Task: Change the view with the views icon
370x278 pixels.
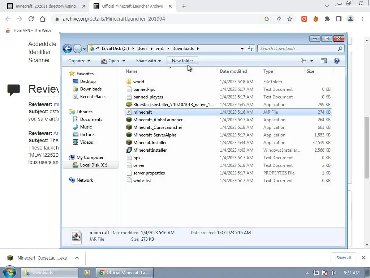Action: (x=304, y=61)
